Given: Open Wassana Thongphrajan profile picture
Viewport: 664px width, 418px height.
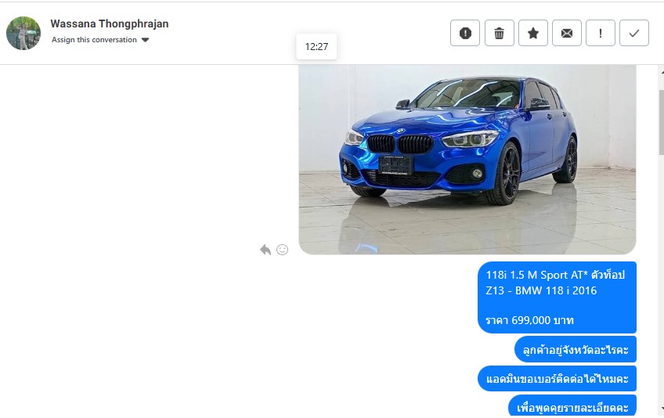Looking at the screenshot, I should tap(23, 33).
